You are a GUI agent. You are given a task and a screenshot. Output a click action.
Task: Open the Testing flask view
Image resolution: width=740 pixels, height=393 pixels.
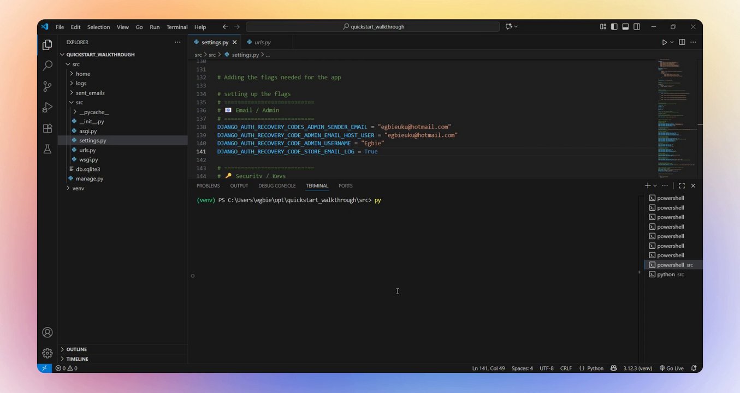[x=48, y=149]
